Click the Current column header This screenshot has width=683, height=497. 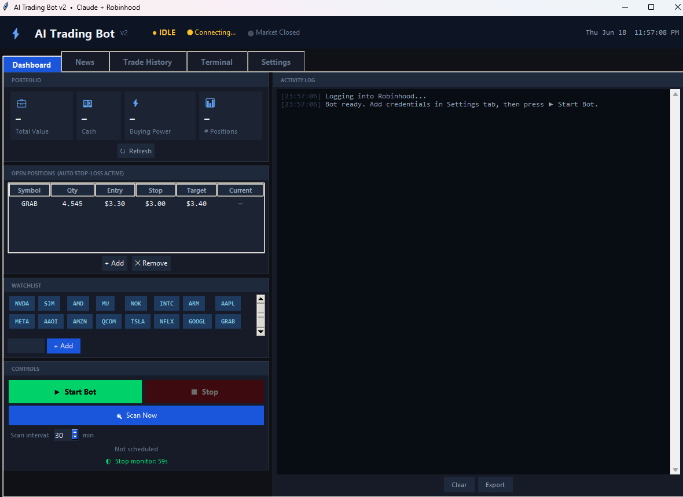tap(240, 190)
